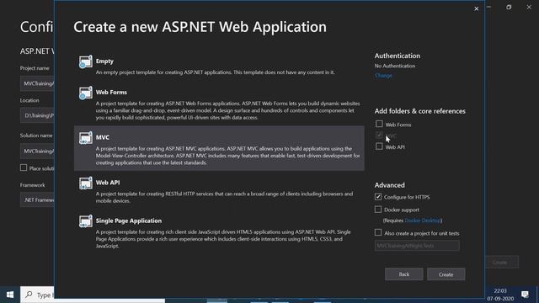The height and width of the screenshot is (303, 539).
Task: Enable Web Forms folders and references
Action: (x=379, y=124)
